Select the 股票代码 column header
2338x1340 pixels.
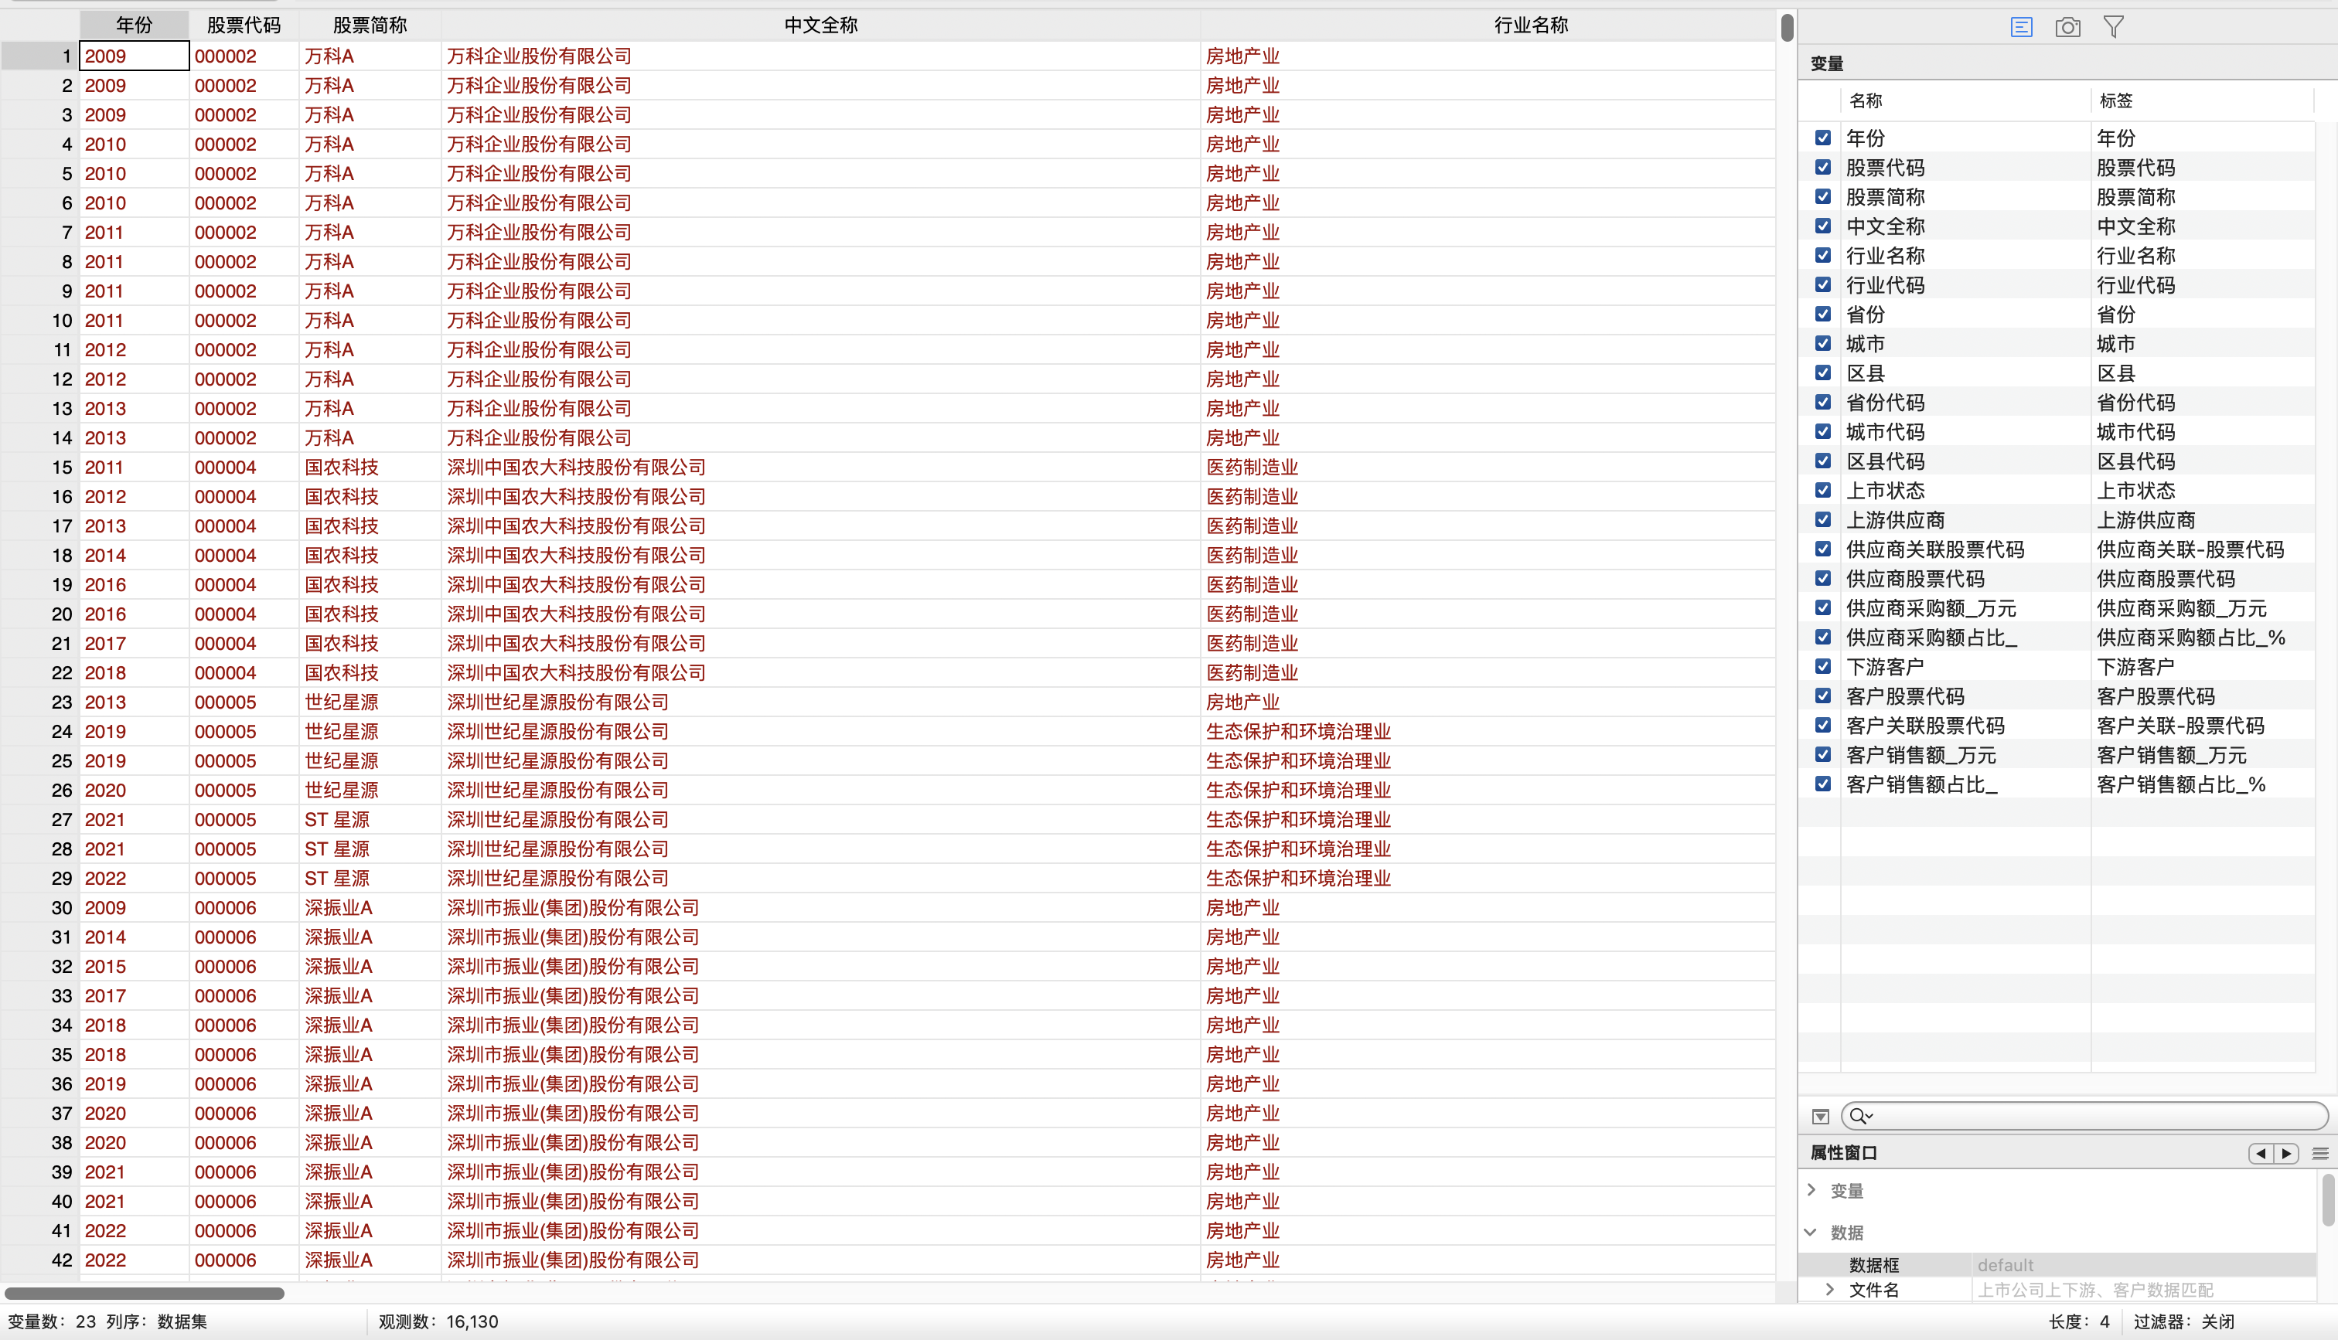pyautogui.click(x=243, y=25)
